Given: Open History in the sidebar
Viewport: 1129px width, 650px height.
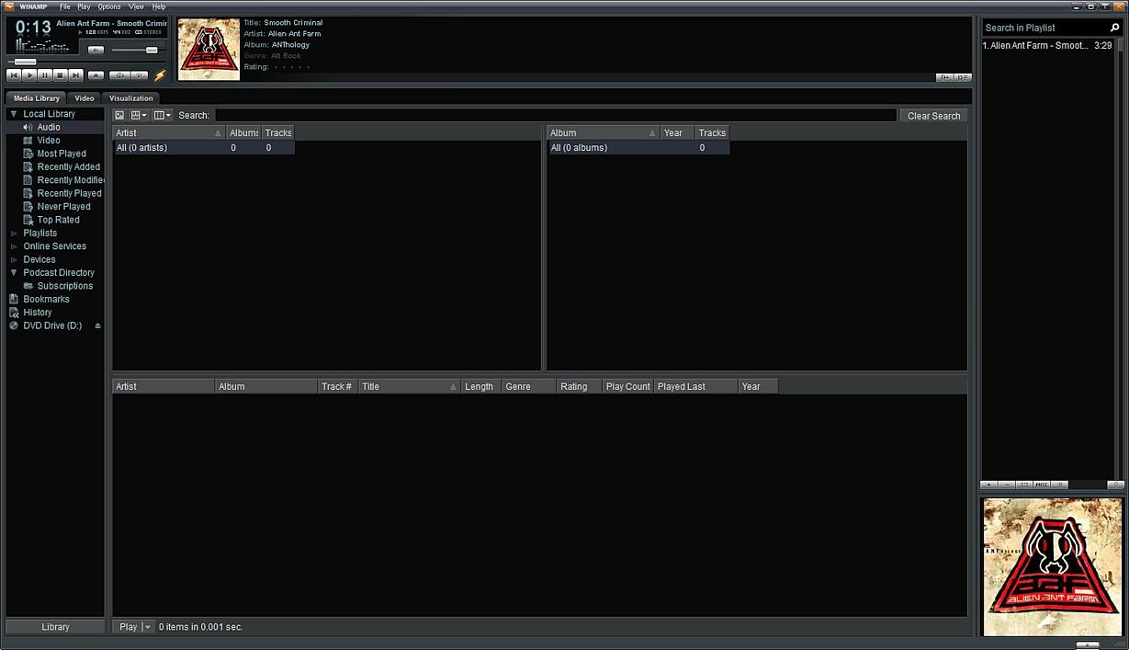Looking at the screenshot, I should pos(38,313).
